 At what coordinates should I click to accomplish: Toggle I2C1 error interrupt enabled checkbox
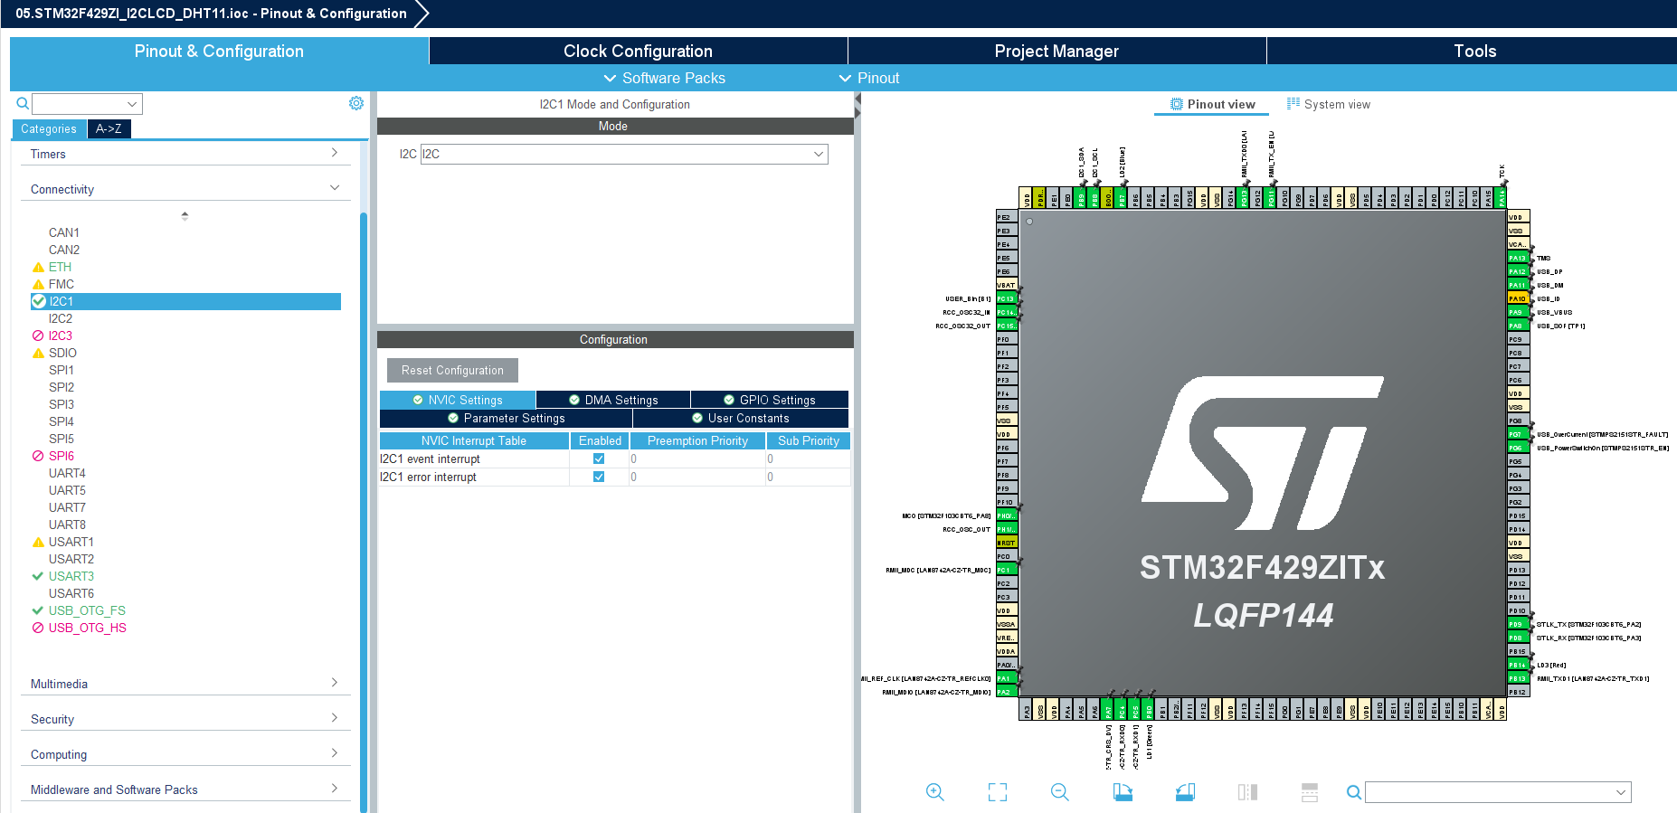coord(599,477)
